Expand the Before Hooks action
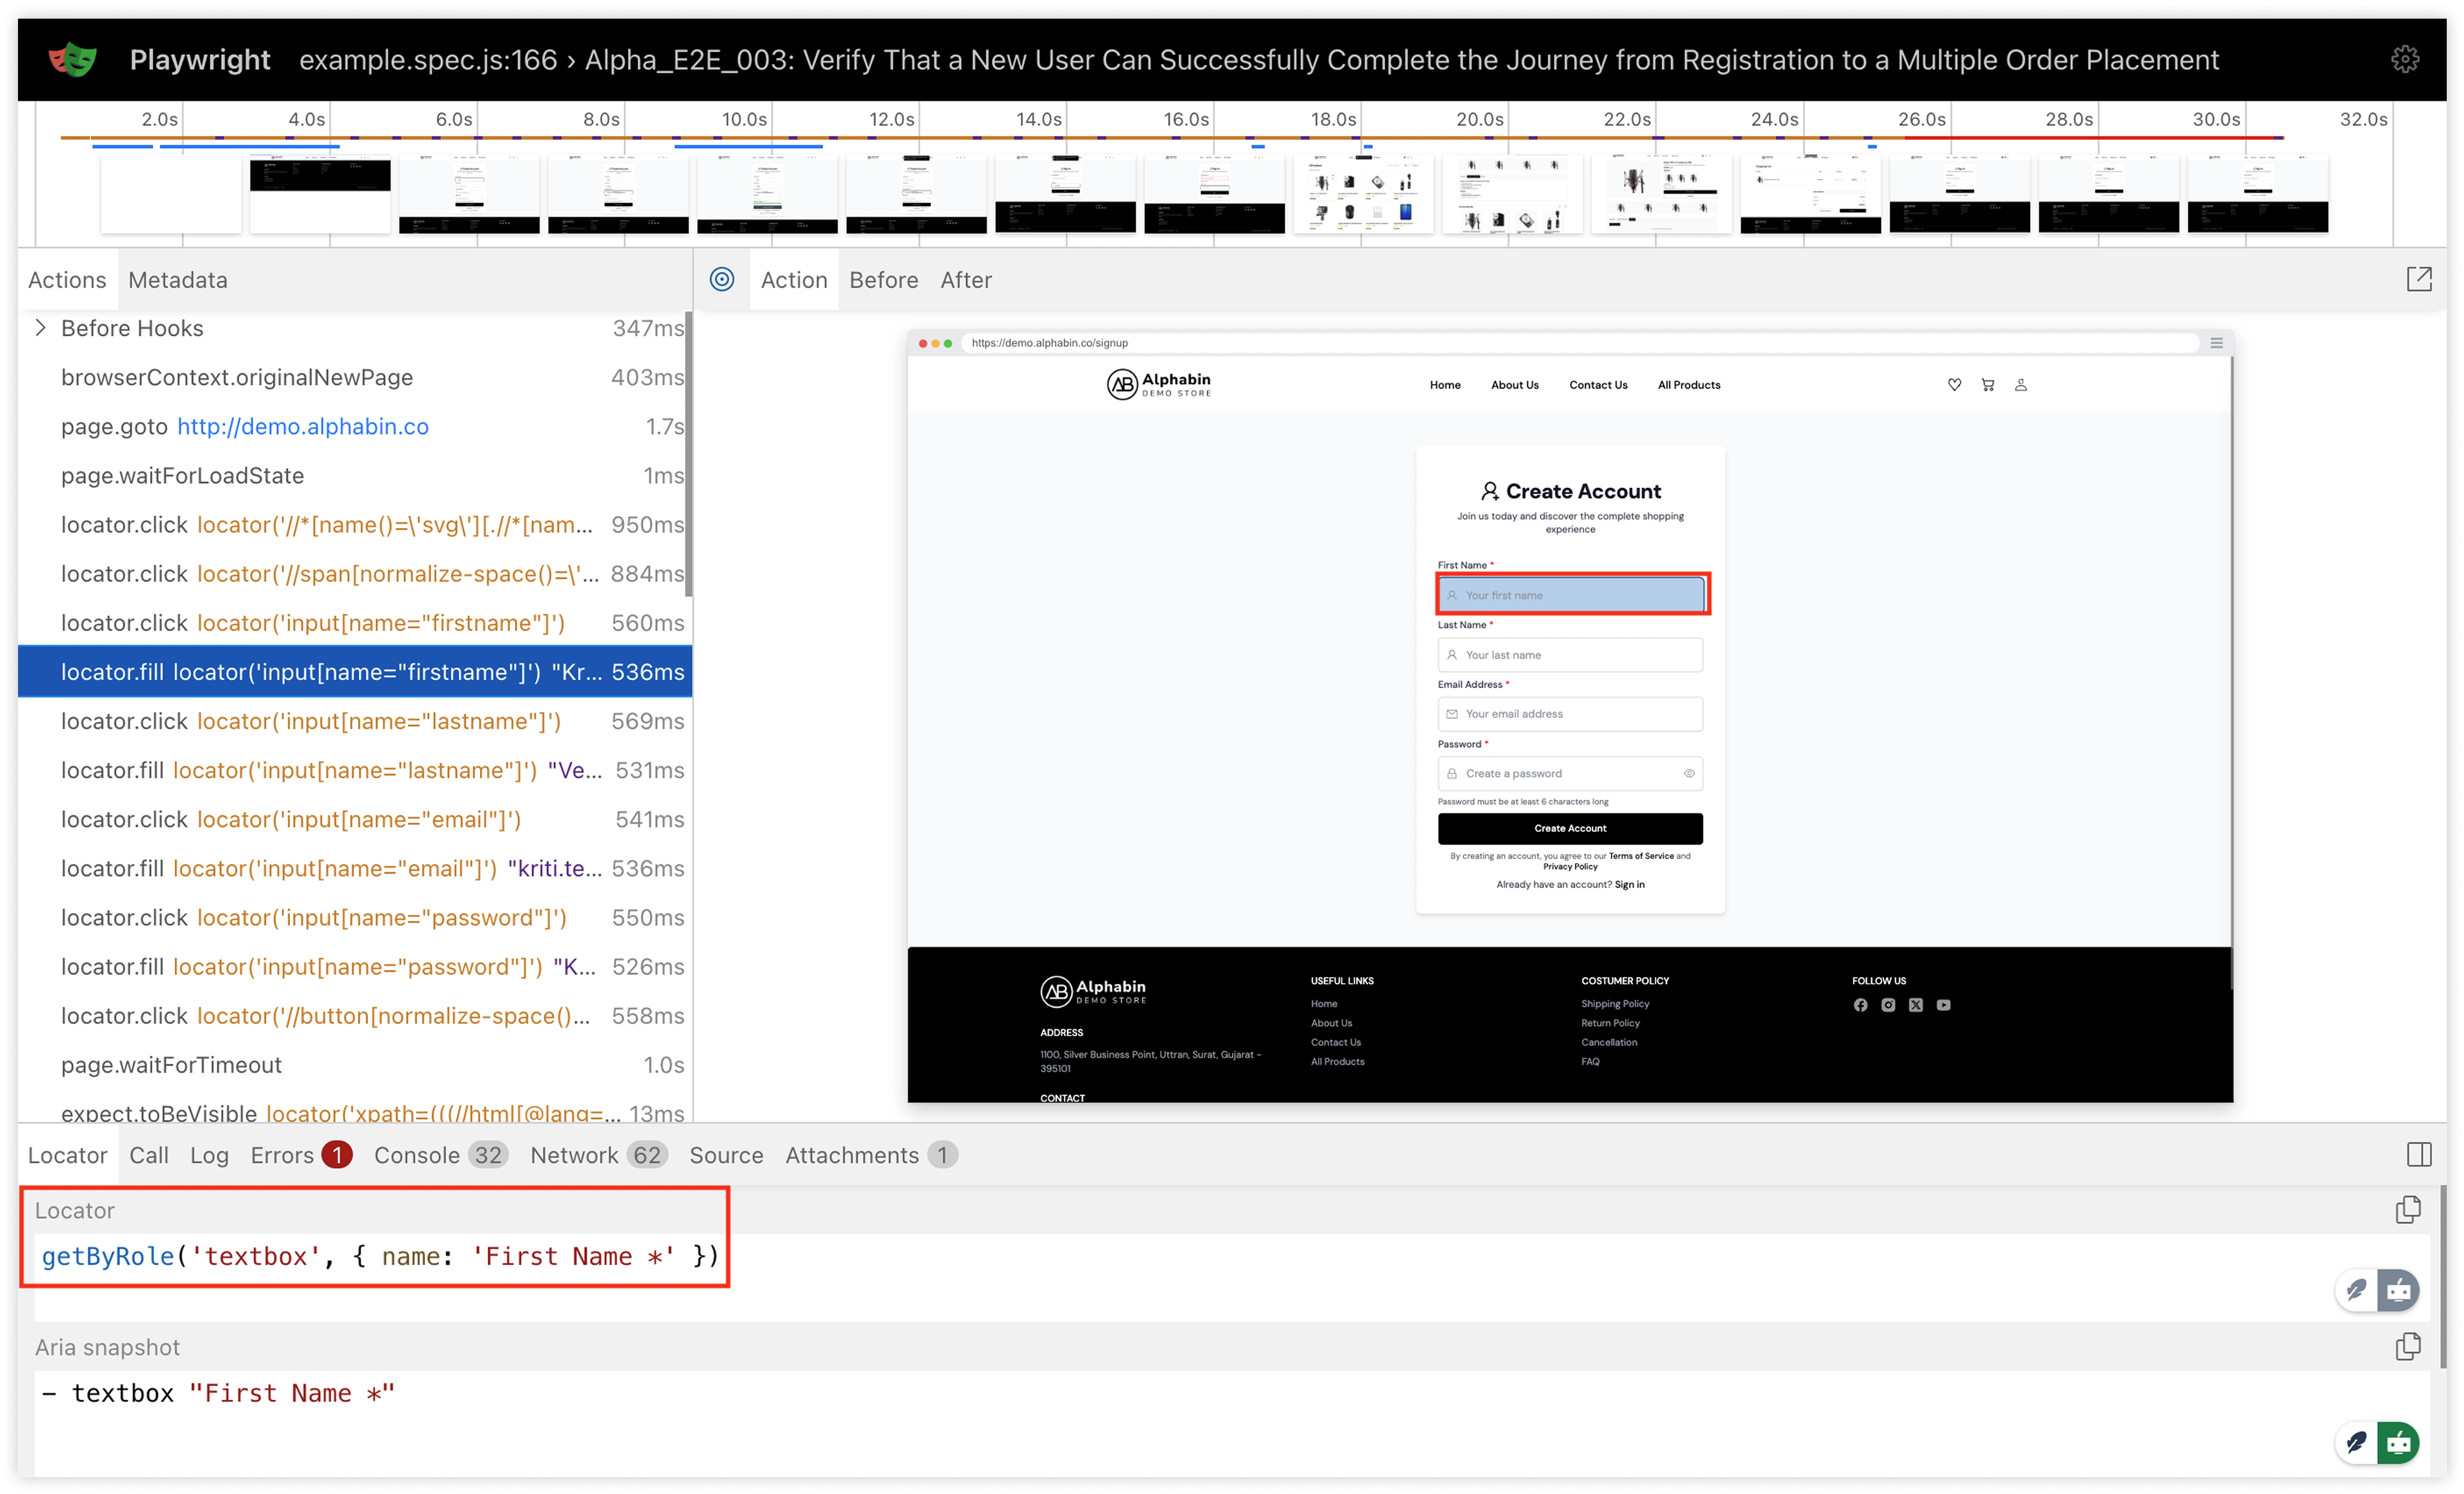2464x1494 pixels. click(x=40, y=328)
